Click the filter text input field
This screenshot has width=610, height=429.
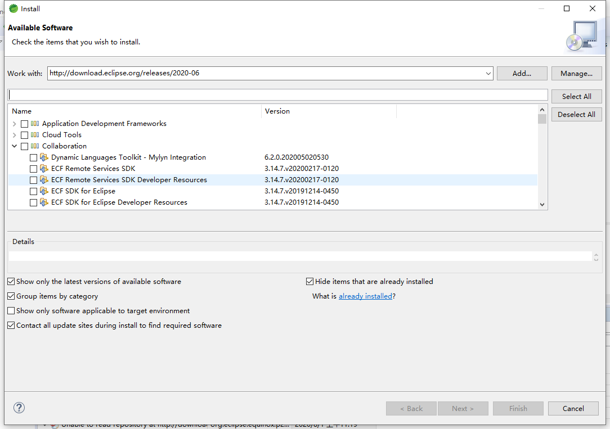pos(278,95)
